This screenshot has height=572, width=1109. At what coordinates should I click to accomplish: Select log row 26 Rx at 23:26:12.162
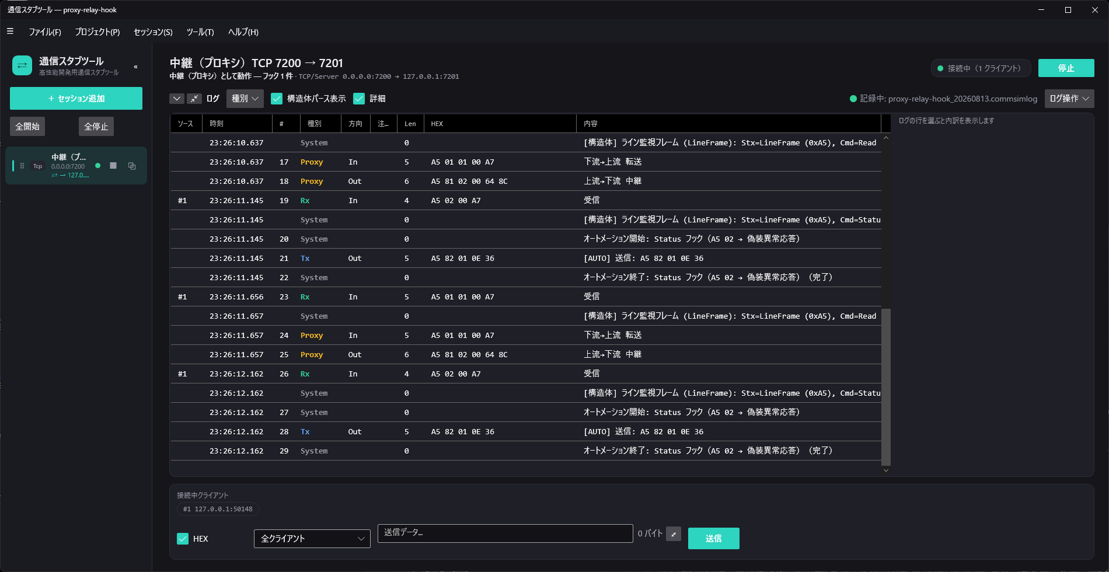526,374
